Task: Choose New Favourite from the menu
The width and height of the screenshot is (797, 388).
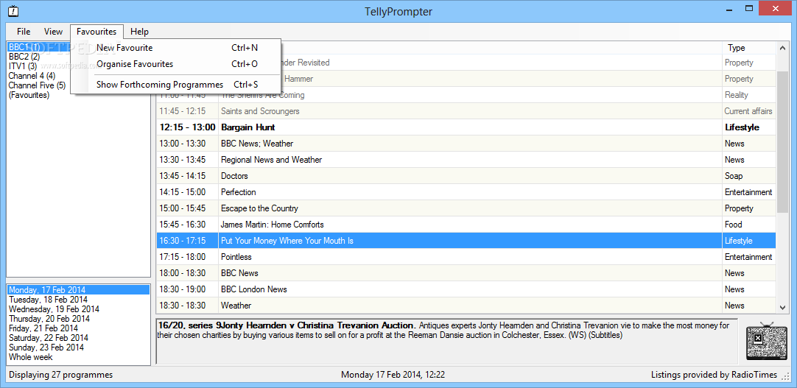Action: click(175, 48)
